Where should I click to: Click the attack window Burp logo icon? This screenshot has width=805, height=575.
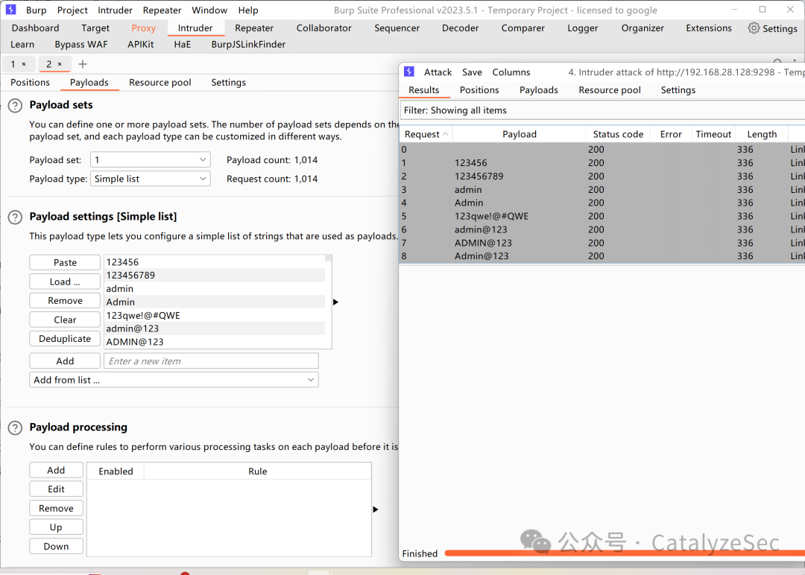point(408,72)
